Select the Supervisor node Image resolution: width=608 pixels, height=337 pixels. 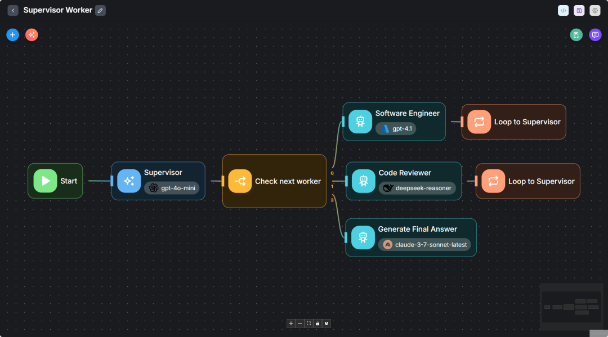click(x=158, y=181)
